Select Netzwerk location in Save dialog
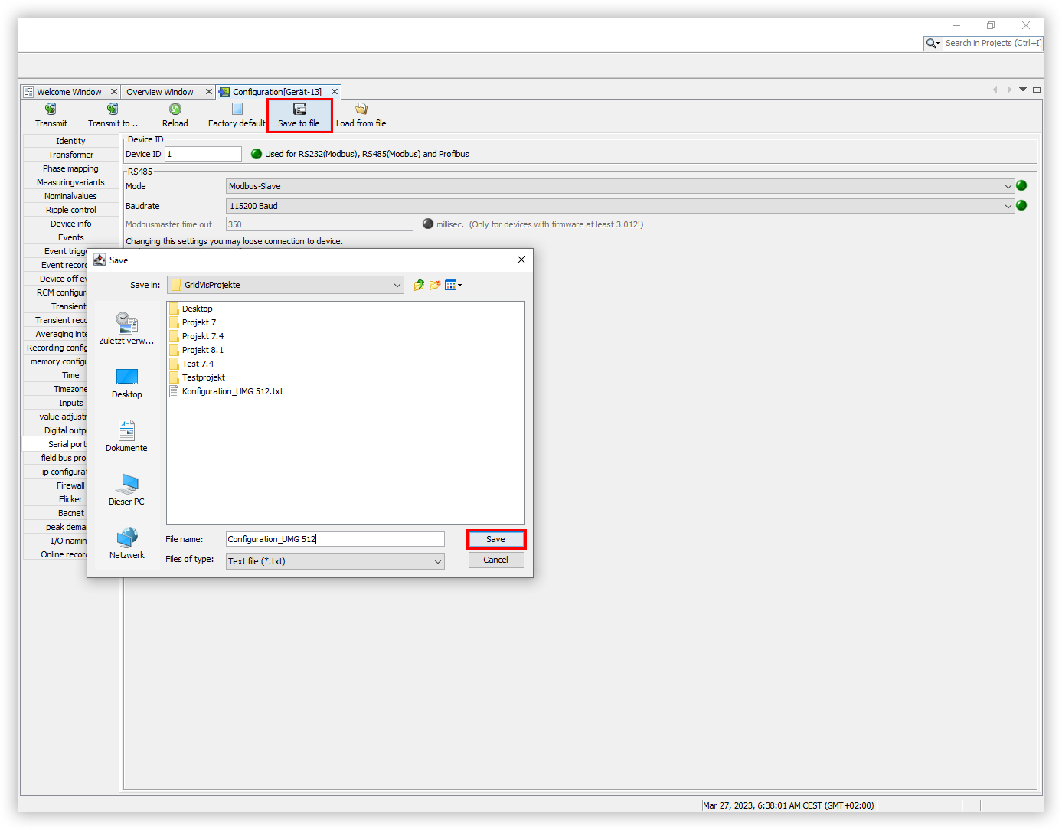 tap(126, 542)
